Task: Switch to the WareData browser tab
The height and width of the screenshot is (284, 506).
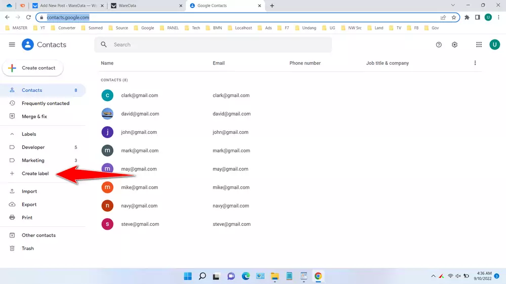Action: pos(146,6)
